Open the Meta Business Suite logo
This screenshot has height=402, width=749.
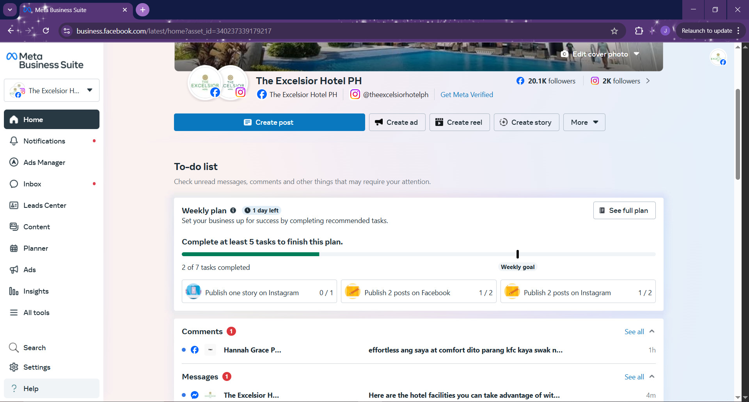45,61
